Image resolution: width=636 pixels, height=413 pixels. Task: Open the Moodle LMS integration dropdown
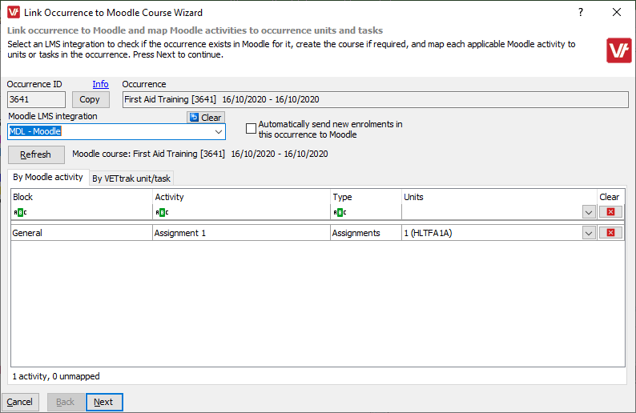point(218,132)
